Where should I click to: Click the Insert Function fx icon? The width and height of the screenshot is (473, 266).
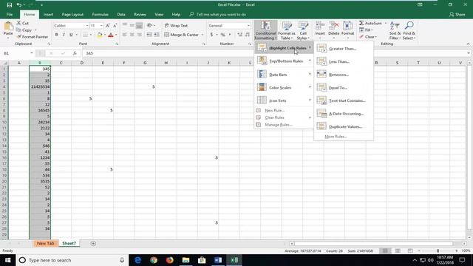pos(75,53)
